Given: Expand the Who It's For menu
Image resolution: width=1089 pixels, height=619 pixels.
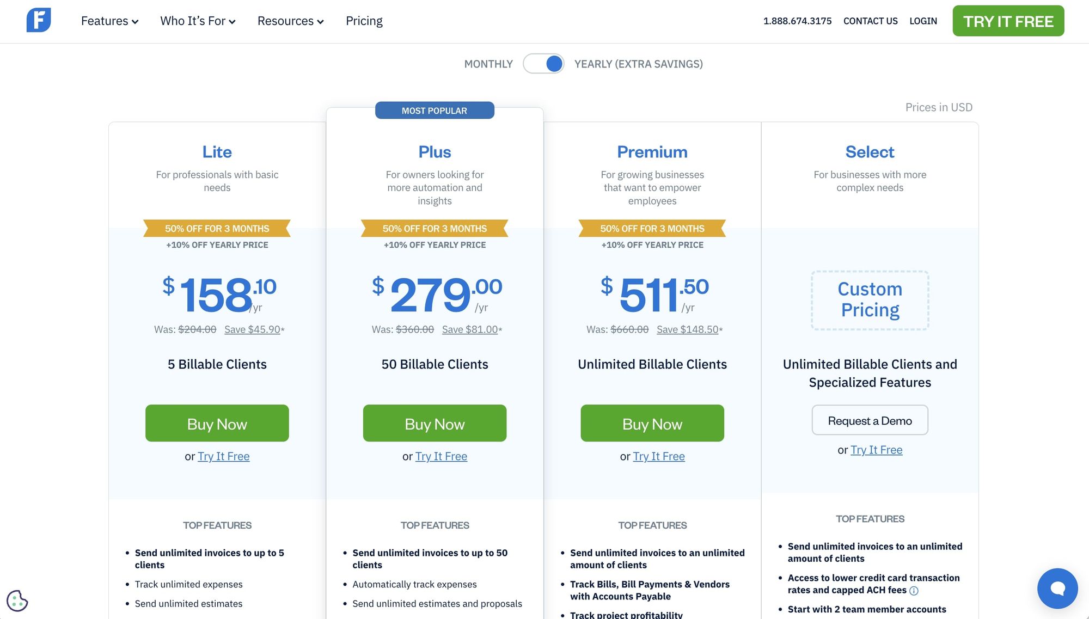Looking at the screenshot, I should (x=198, y=21).
